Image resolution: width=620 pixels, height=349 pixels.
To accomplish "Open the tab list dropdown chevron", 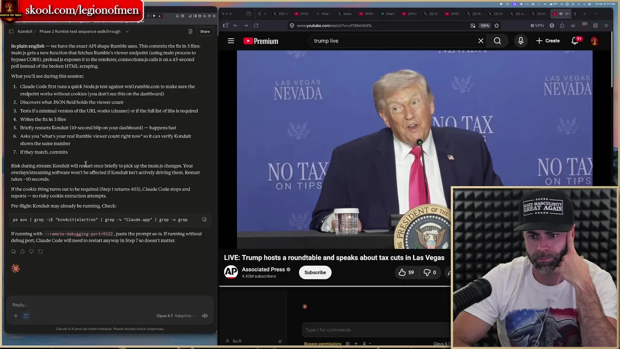I will click(596, 14).
